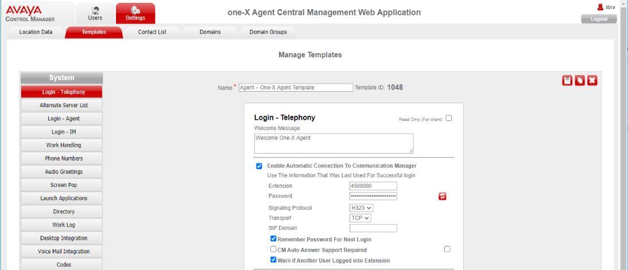Toggle Remember Password For Next Login
Image resolution: width=628 pixels, height=270 pixels.
pyautogui.click(x=273, y=239)
